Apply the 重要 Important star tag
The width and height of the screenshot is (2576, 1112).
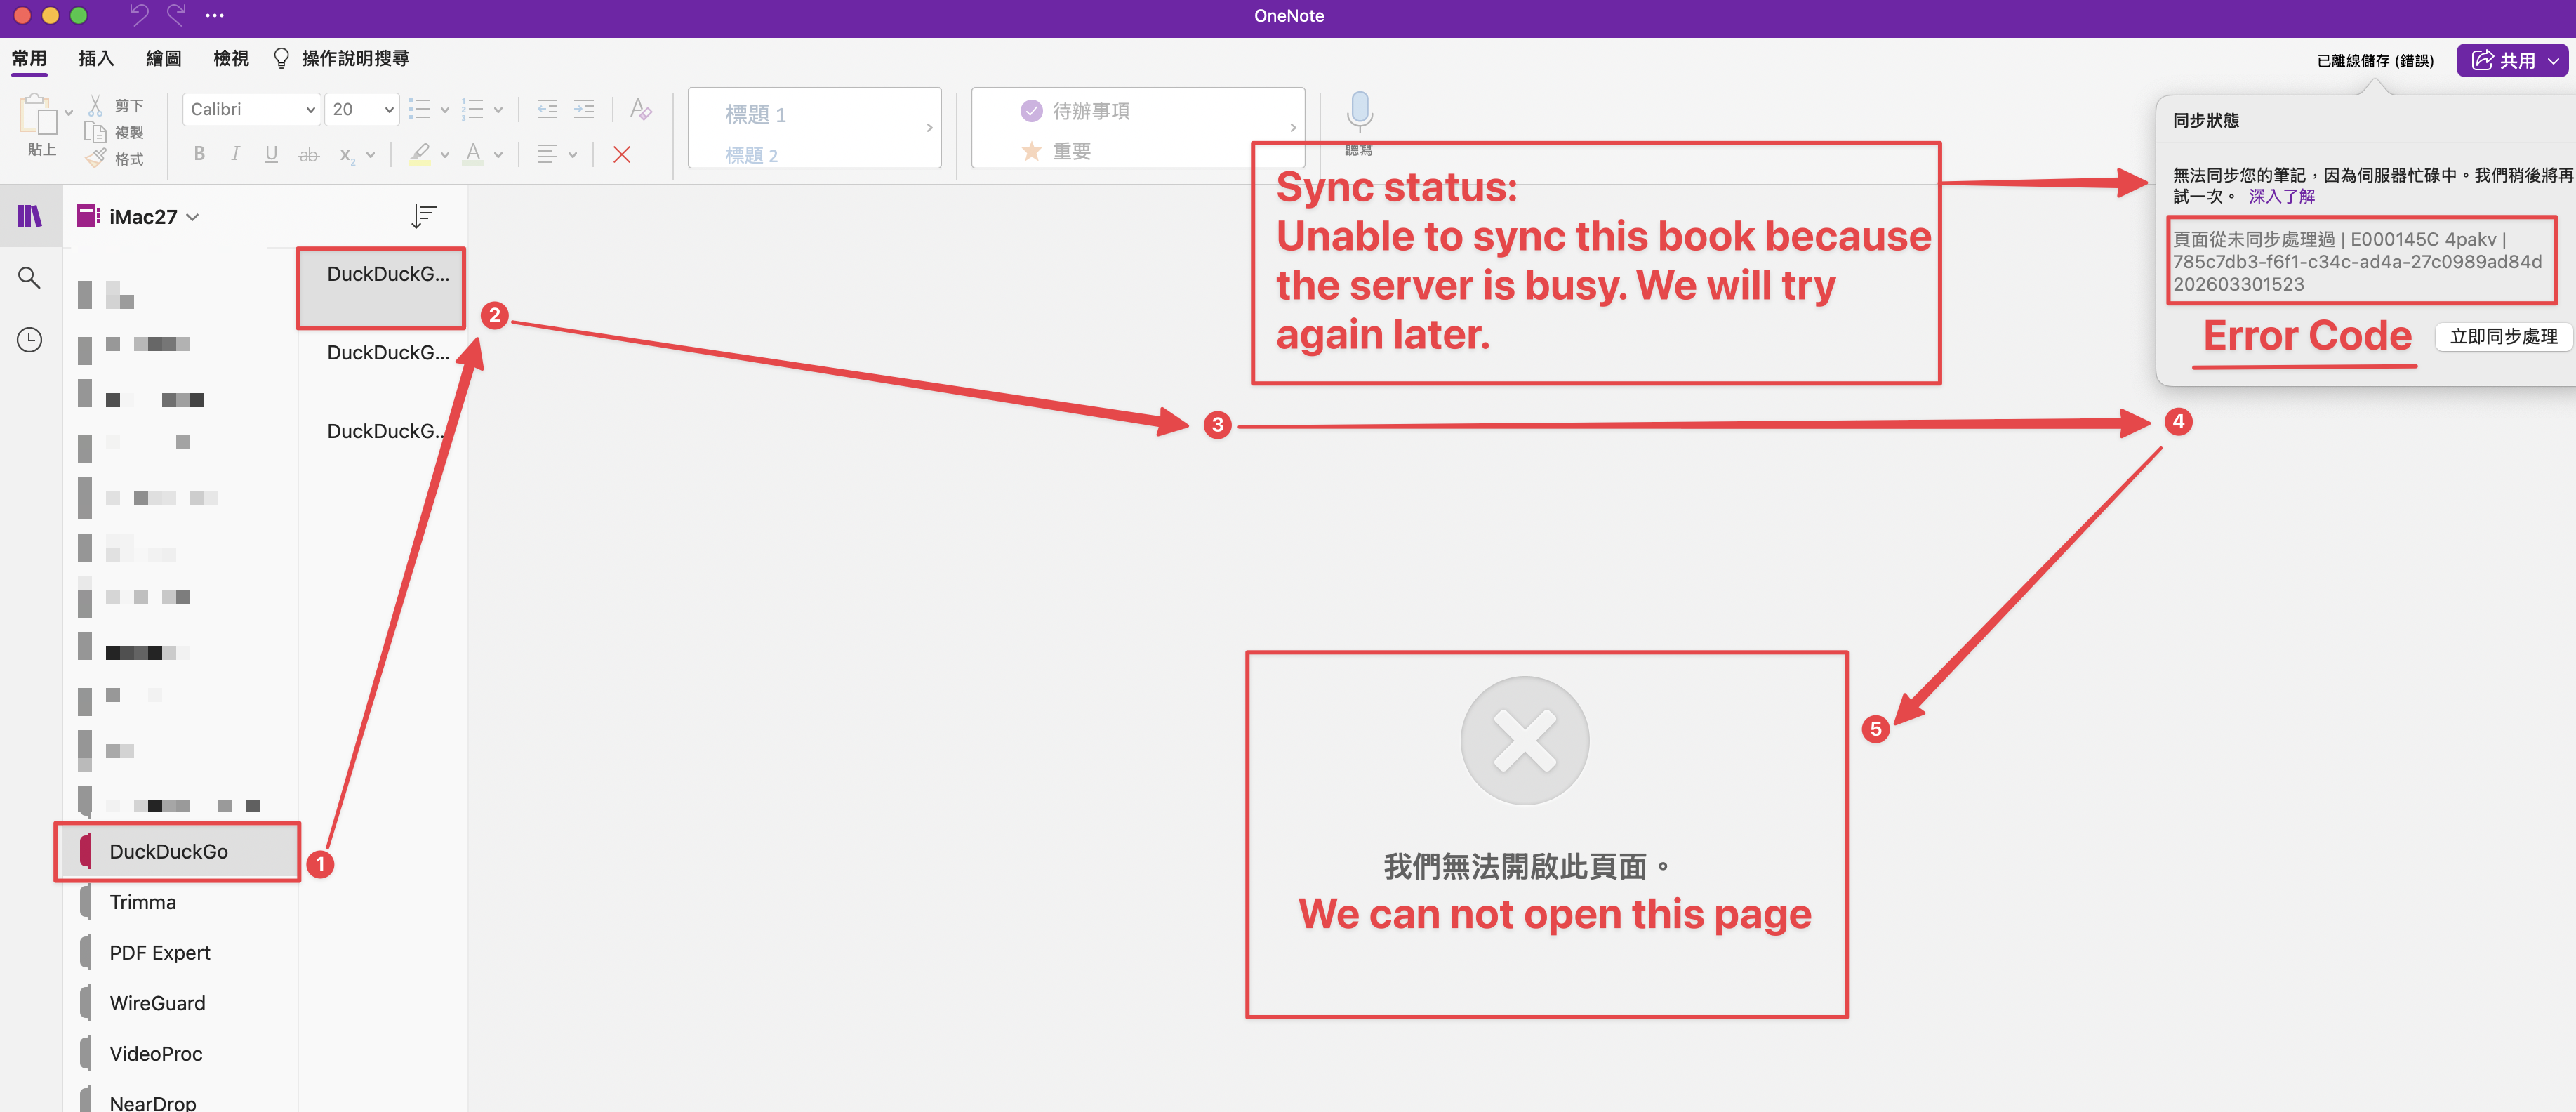click(1055, 151)
